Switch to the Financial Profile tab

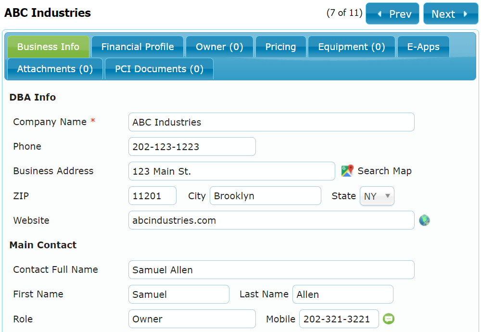(138, 47)
